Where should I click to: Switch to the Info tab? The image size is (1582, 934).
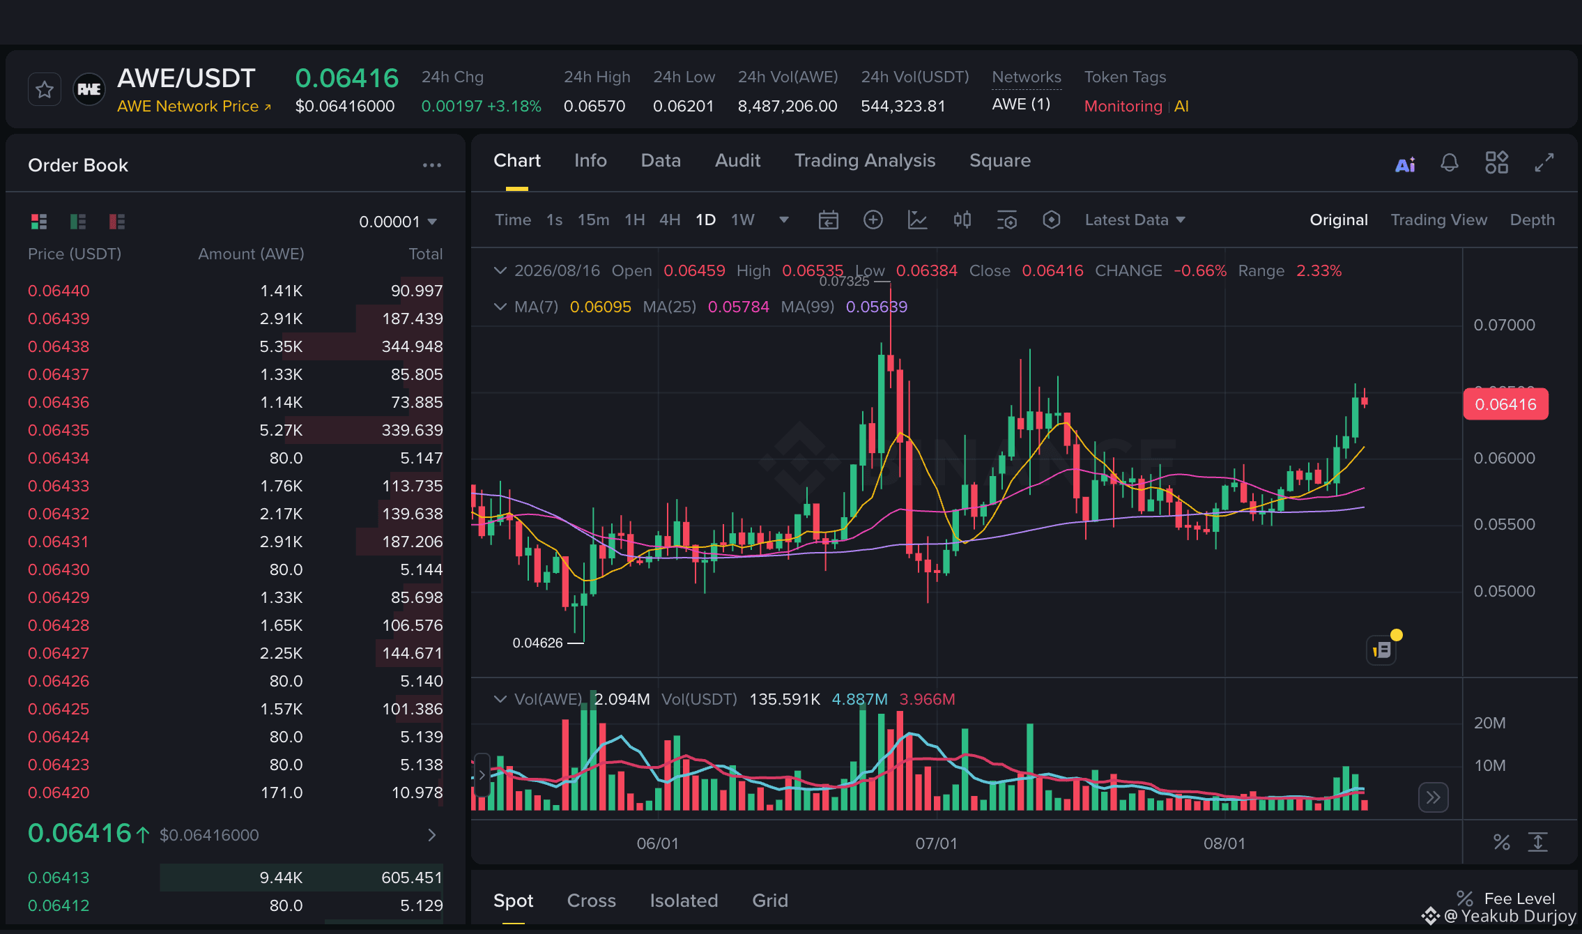tap(590, 161)
